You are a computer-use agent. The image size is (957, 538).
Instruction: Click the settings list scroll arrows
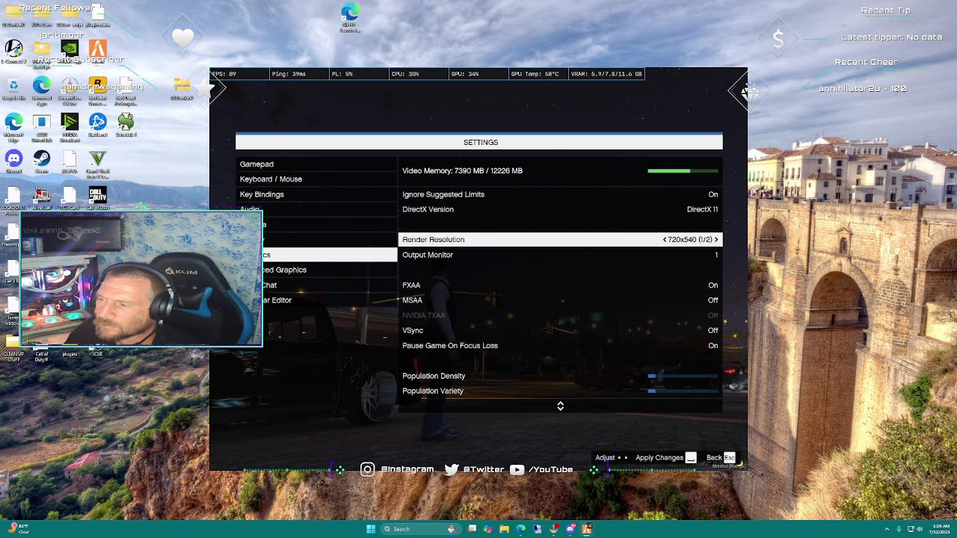560,406
